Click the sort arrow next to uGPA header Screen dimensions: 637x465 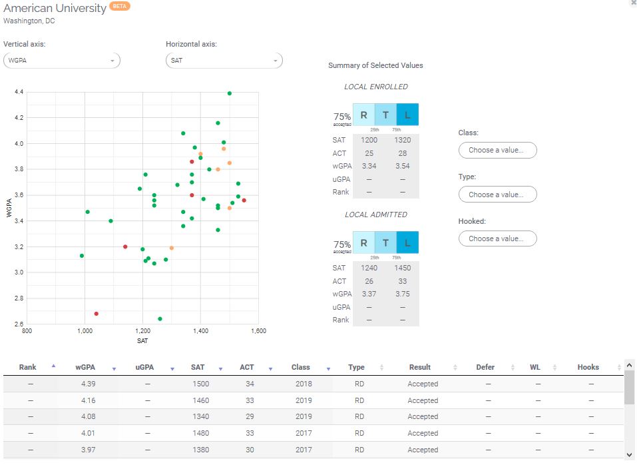click(x=172, y=368)
